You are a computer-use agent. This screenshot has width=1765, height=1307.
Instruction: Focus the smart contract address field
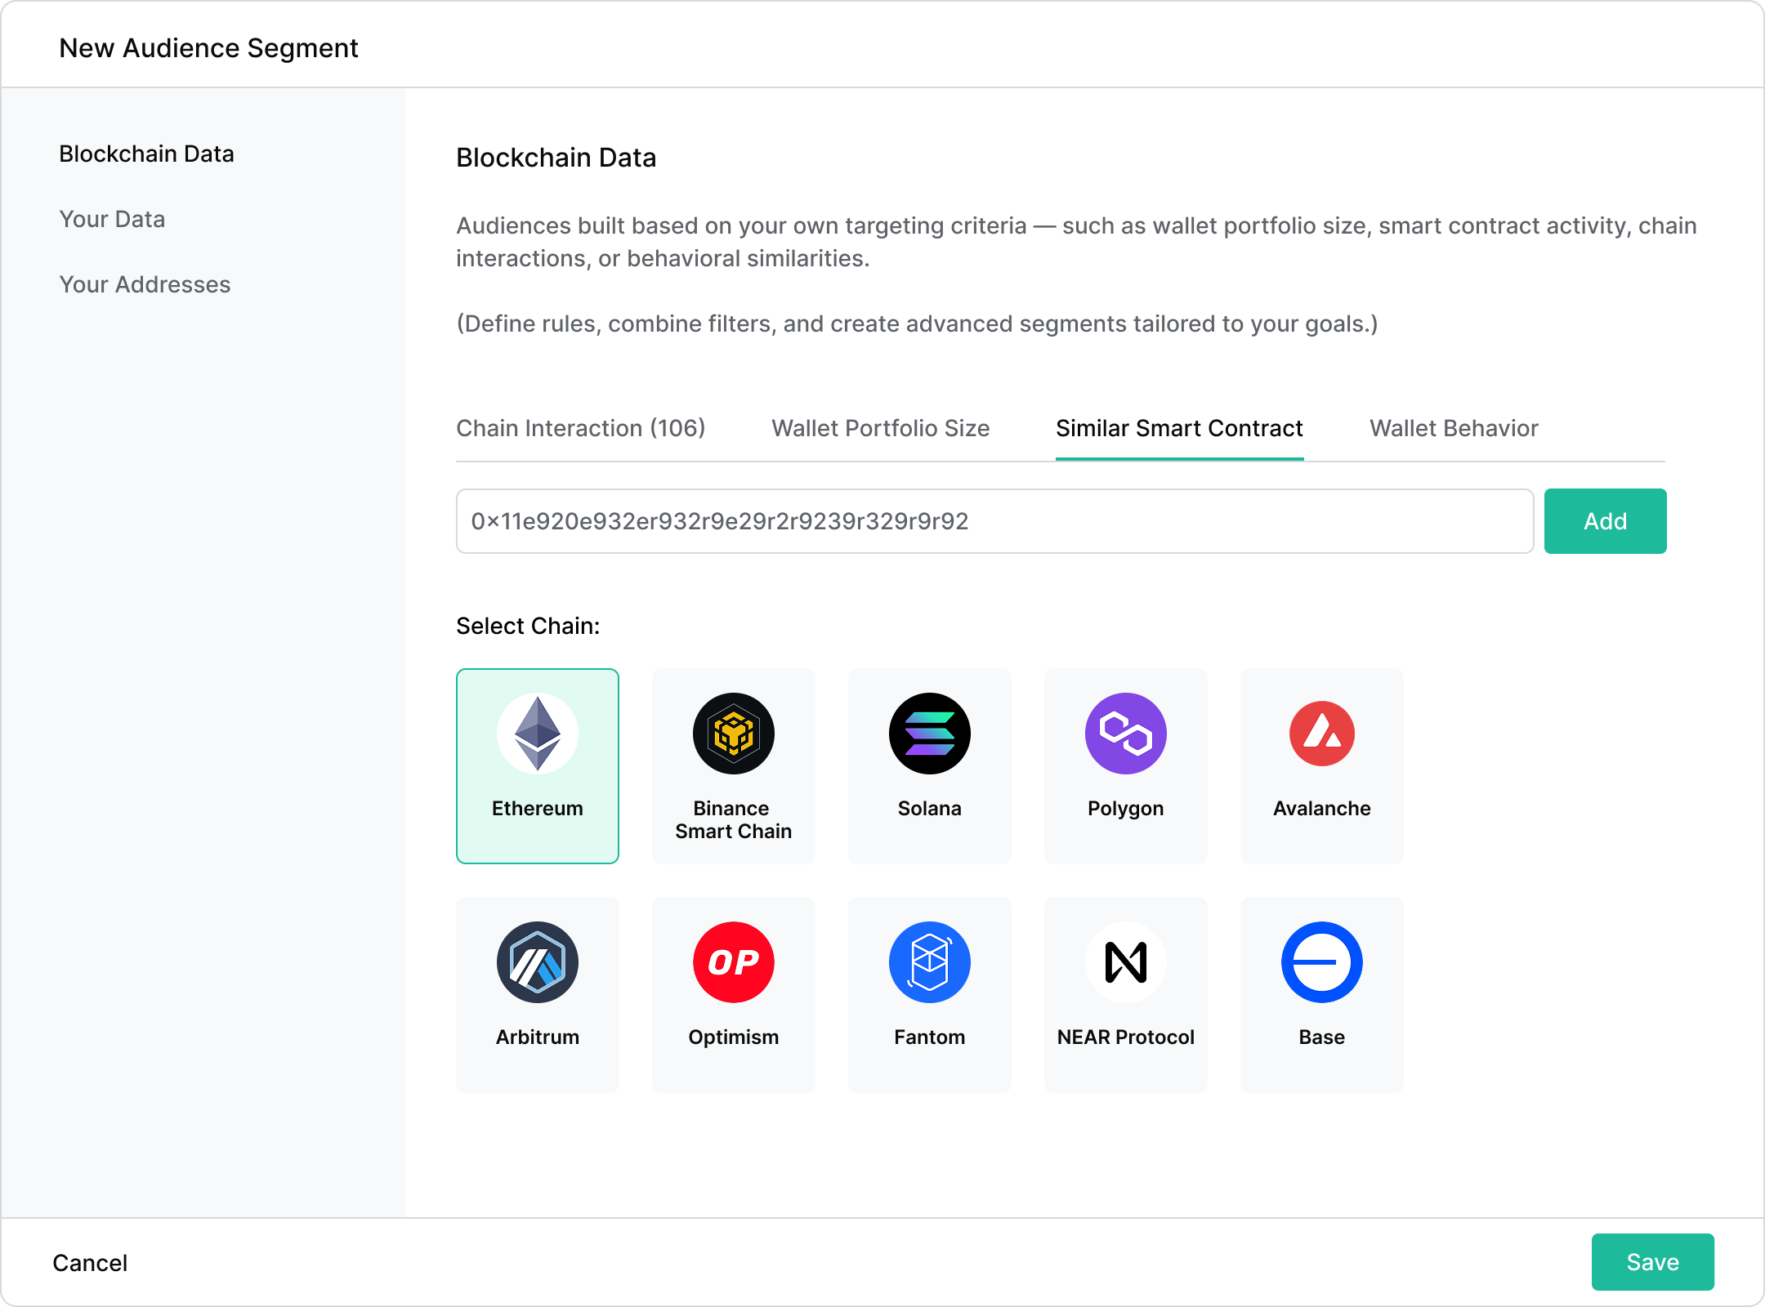tap(994, 521)
